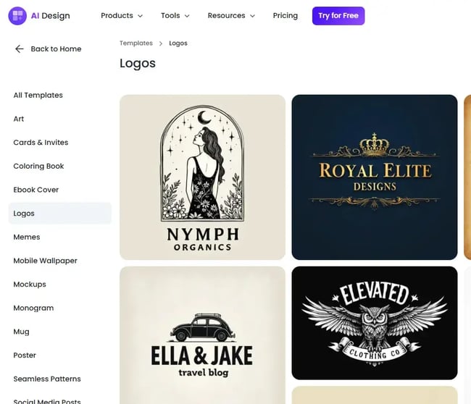The image size is (471, 404).
Task: Open the Seamless Patterns category
Action: (47, 379)
